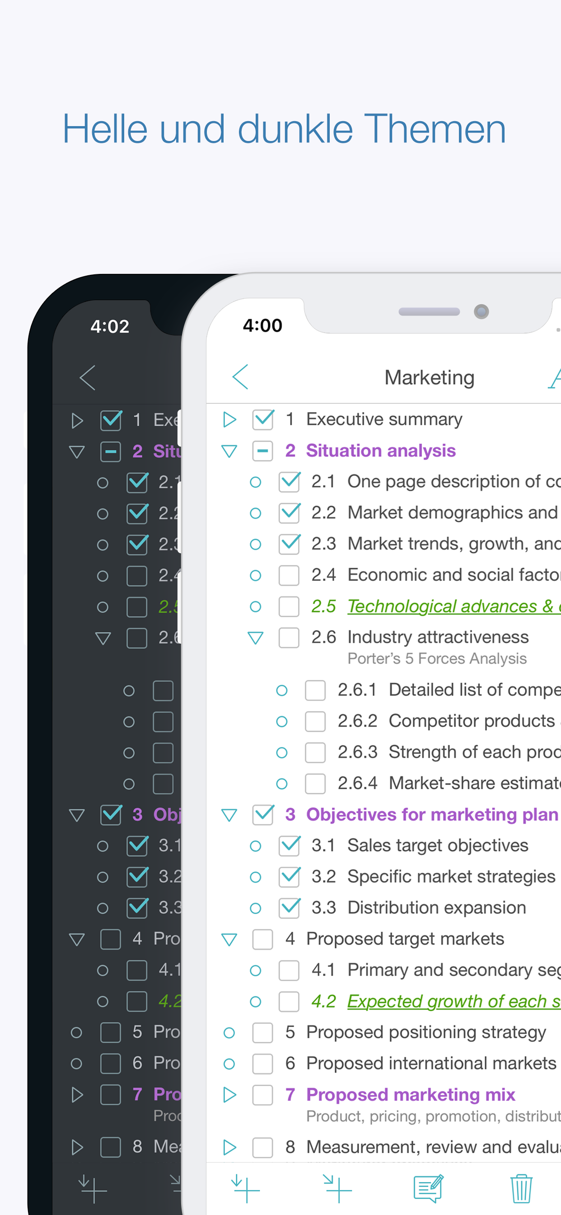This screenshot has height=1215, width=561.
Task: Collapse the Situation analysis section
Action: [x=229, y=452]
